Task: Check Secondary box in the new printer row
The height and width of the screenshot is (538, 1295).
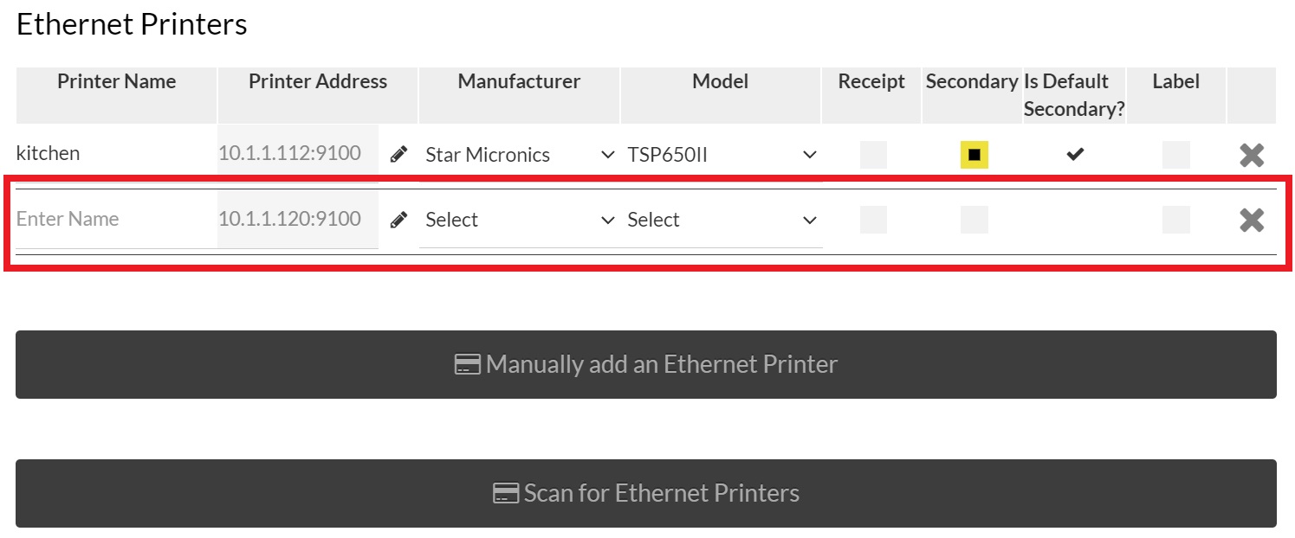Action: 974,220
